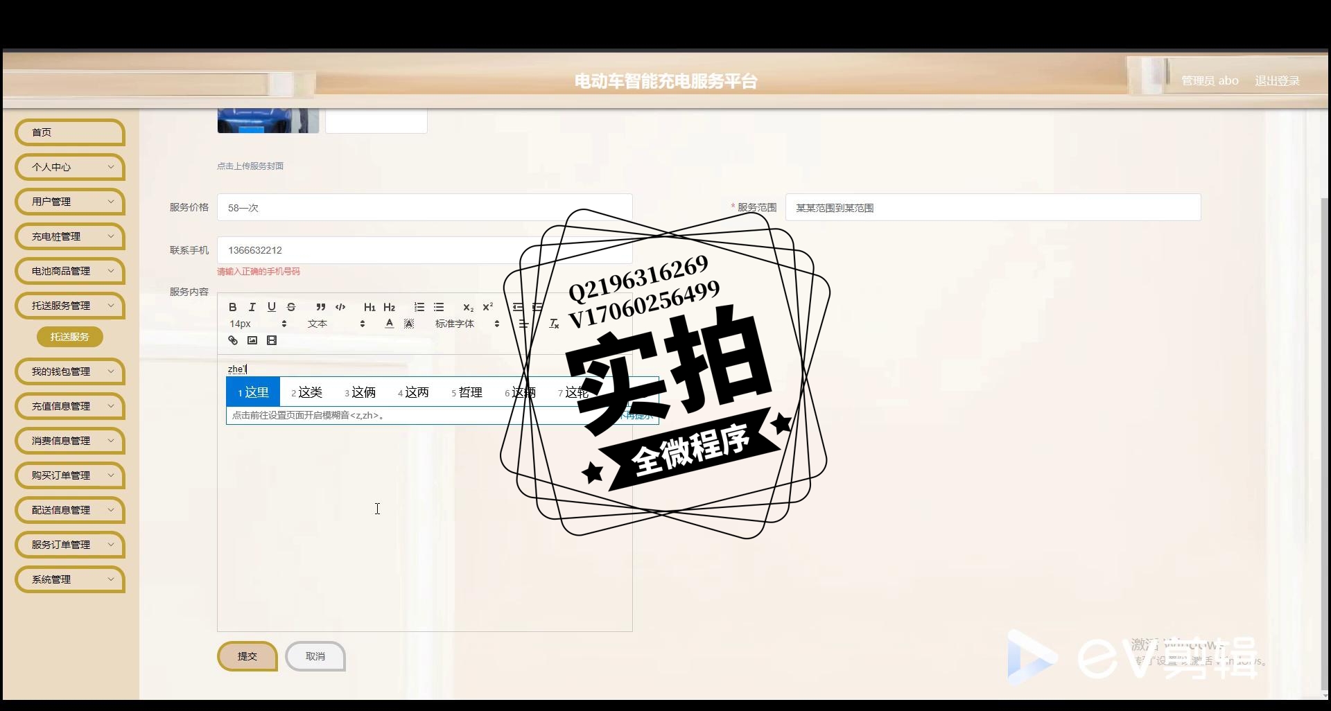
Task: Click the 管理员 abo account label
Action: [x=1210, y=81]
